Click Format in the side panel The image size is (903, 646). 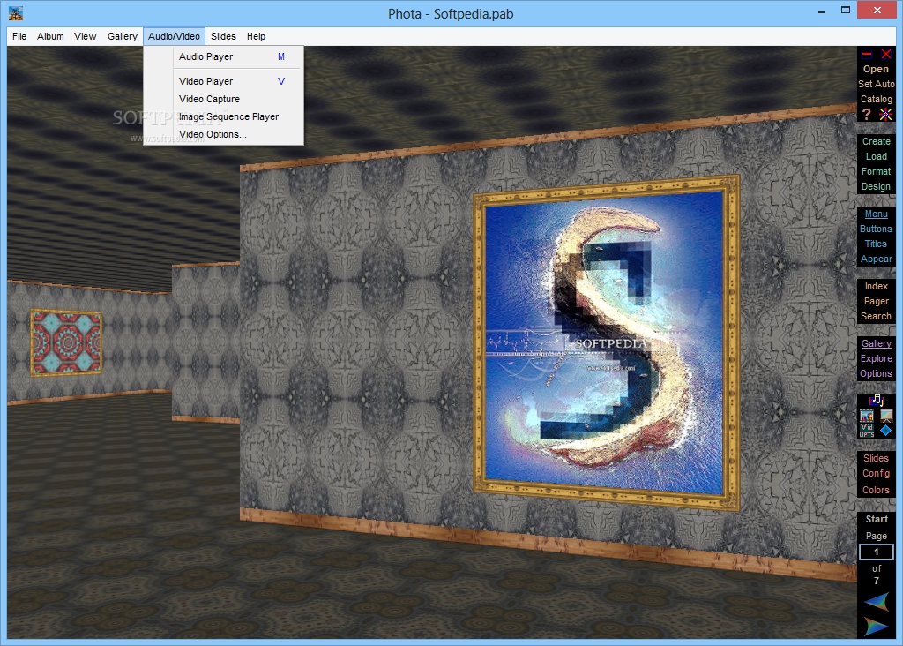click(876, 171)
